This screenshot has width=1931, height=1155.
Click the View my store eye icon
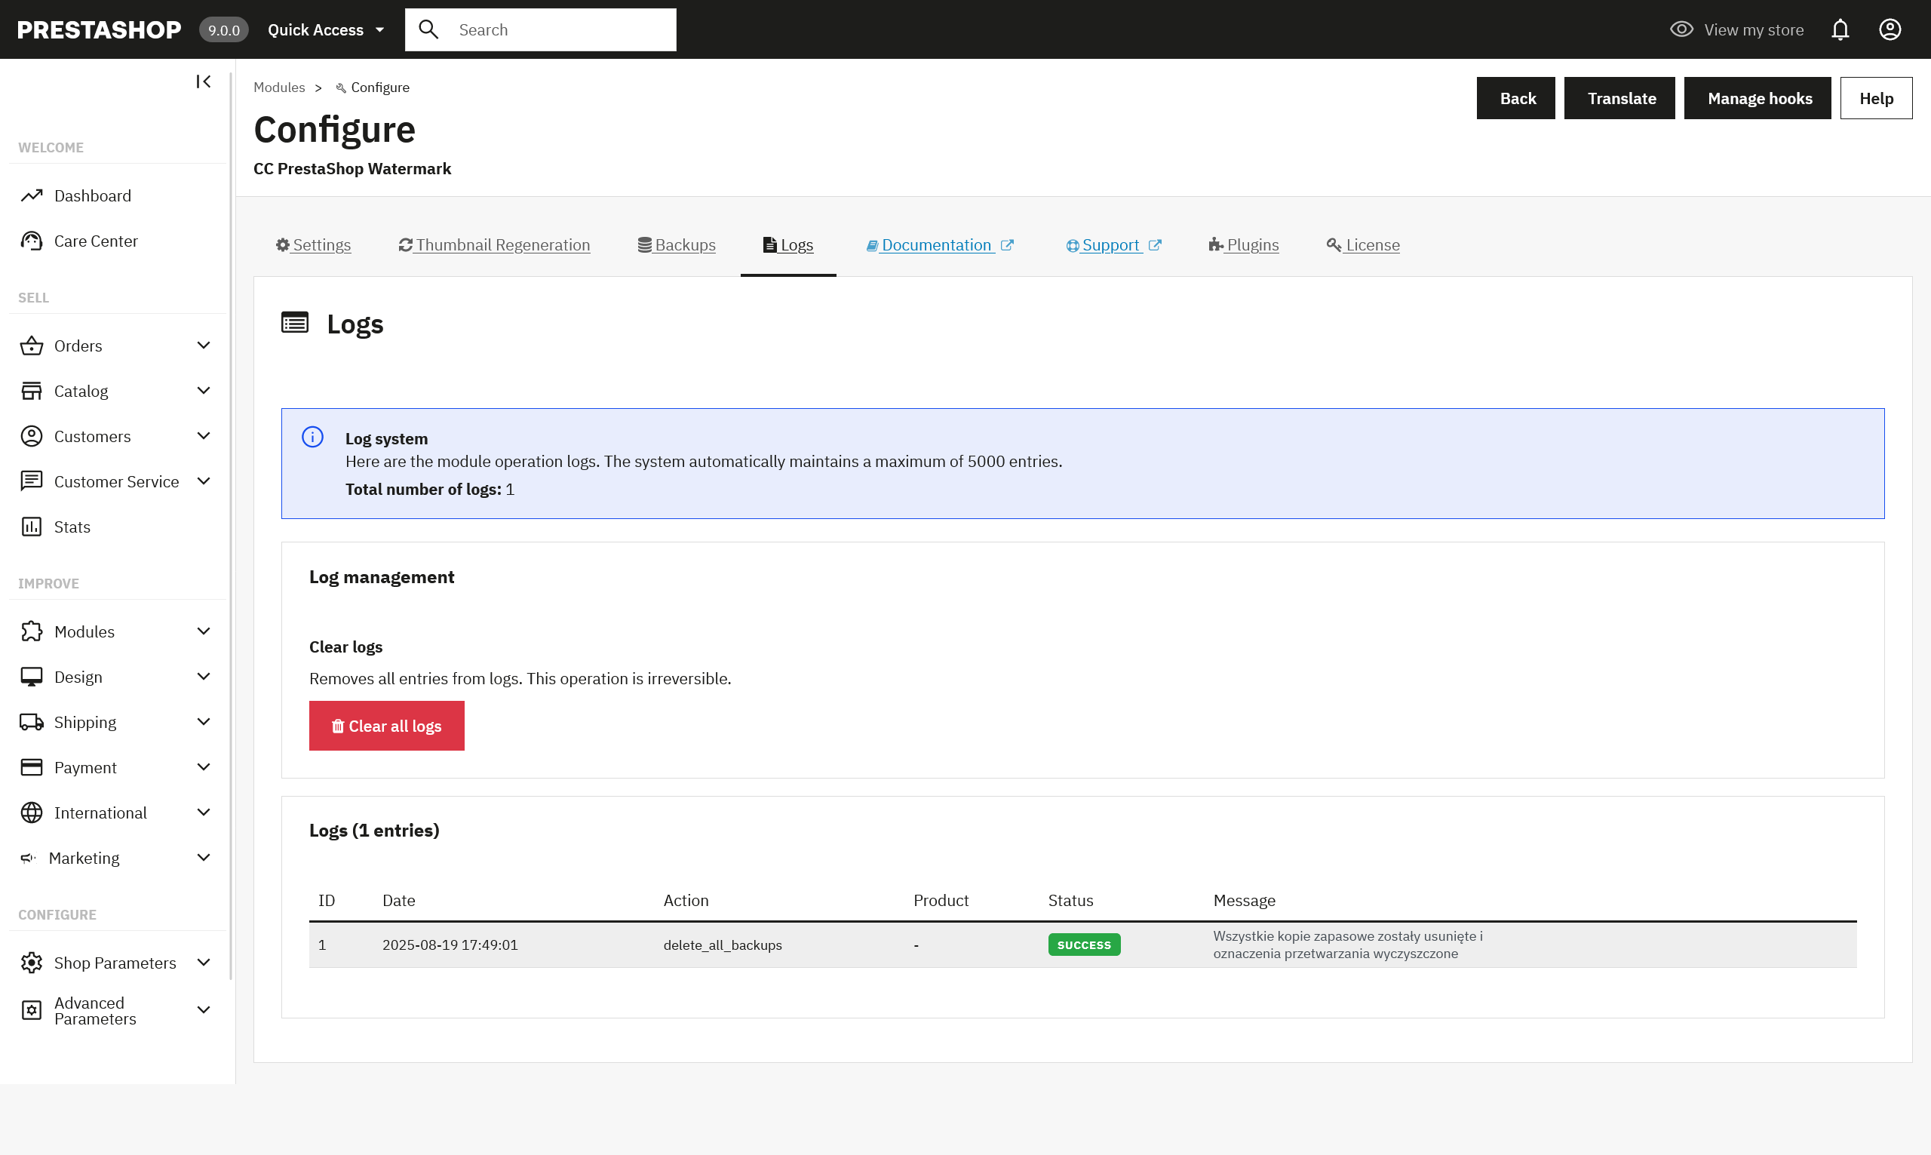coord(1681,29)
